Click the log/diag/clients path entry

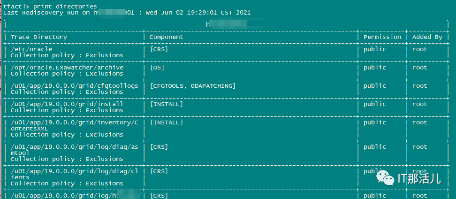click(74, 174)
